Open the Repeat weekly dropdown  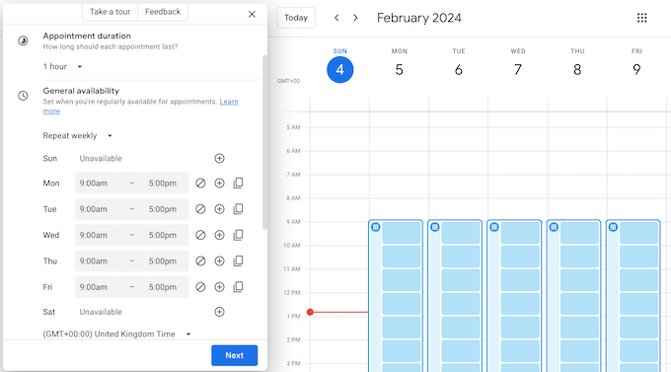(x=77, y=136)
